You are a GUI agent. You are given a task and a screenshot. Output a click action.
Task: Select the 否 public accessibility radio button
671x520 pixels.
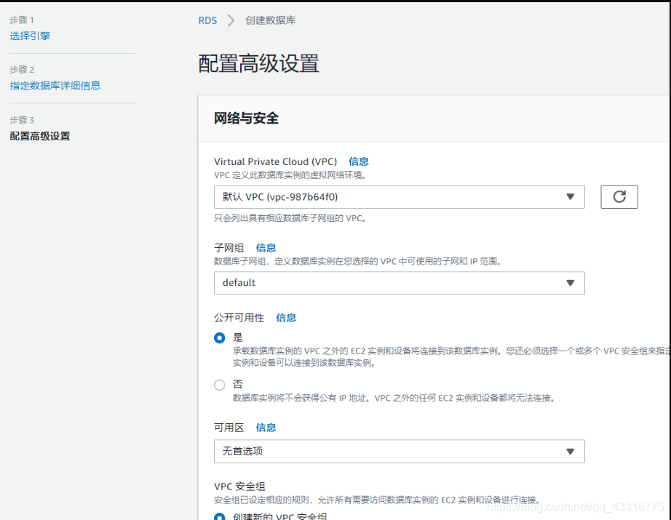click(220, 385)
